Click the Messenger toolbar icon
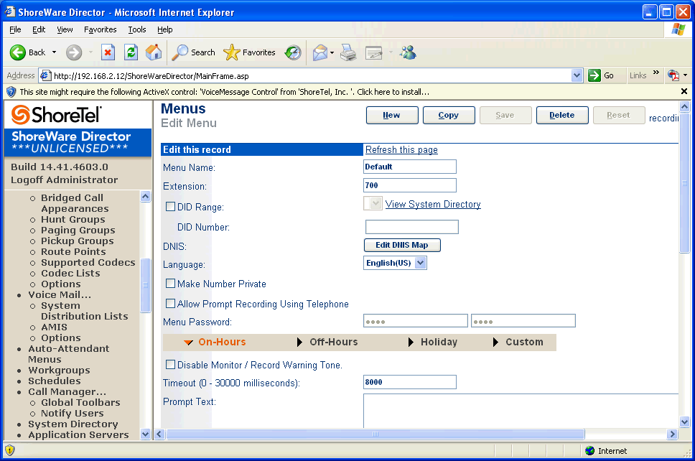This screenshot has height=461, width=695. 408,52
